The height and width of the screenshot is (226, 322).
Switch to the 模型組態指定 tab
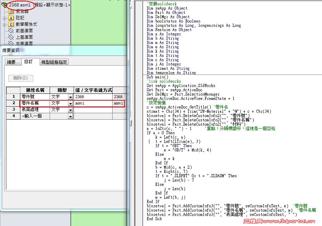point(54,62)
